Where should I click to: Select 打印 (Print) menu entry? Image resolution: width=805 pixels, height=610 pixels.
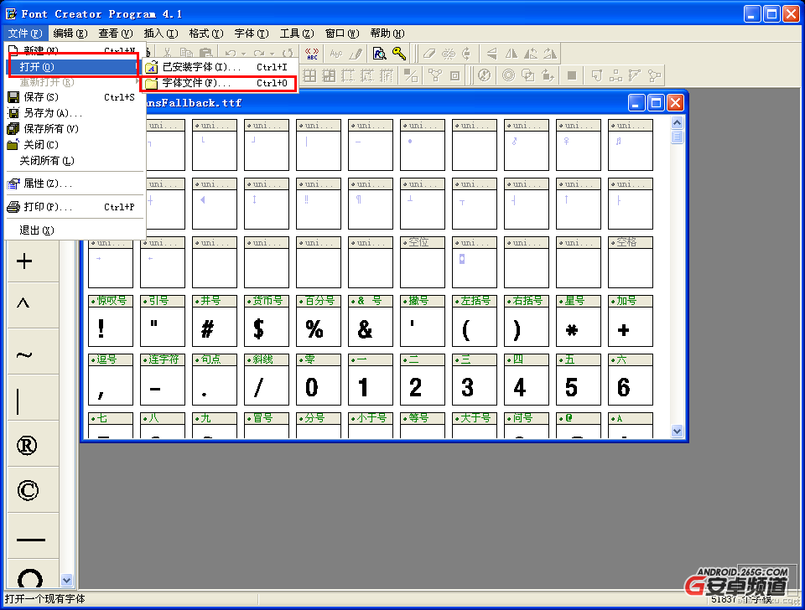point(74,207)
